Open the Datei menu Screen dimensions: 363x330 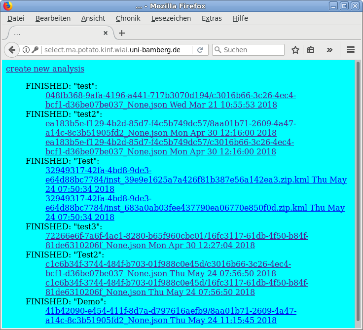16,18
